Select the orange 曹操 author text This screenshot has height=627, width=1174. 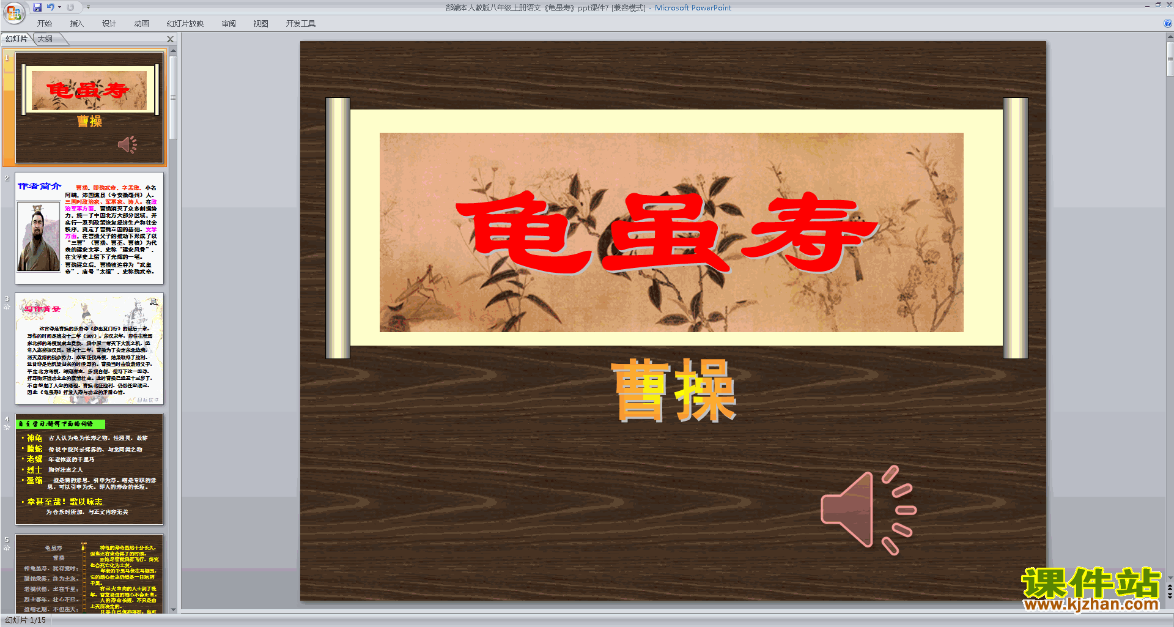tap(674, 390)
